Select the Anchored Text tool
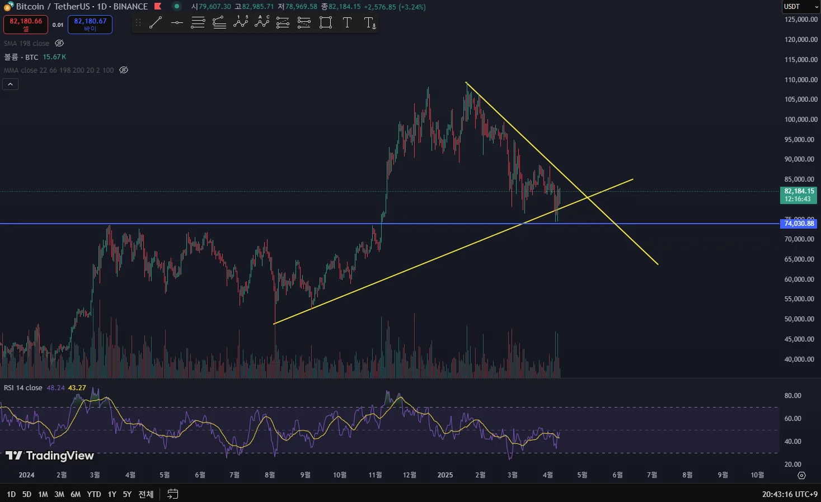 coord(369,23)
